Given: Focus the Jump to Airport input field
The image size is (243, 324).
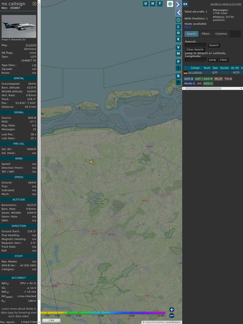Looking at the screenshot, I should [196, 60].
